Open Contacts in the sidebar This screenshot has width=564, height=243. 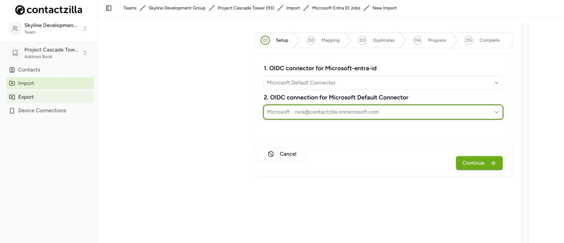coord(50,70)
